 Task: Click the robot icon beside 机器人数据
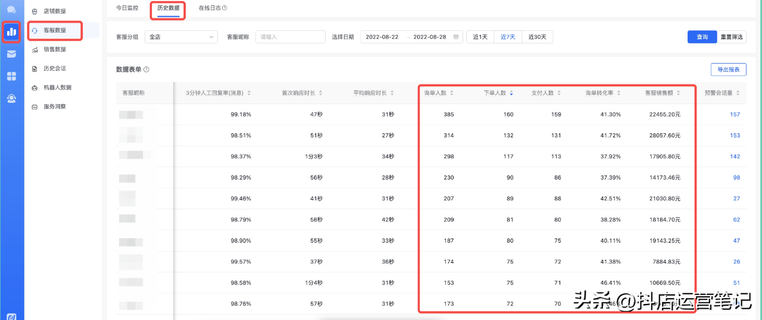[35, 87]
